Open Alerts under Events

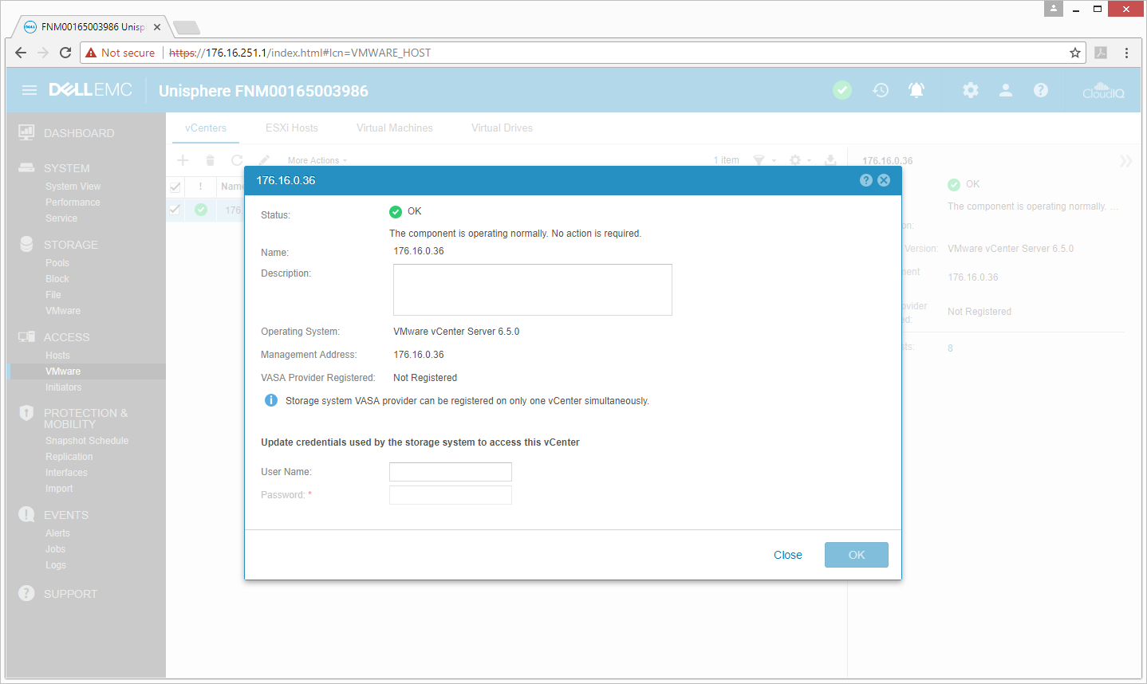coord(57,533)
